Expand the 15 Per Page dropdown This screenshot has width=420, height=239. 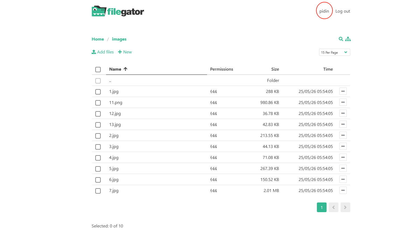(x=334, y=52)
